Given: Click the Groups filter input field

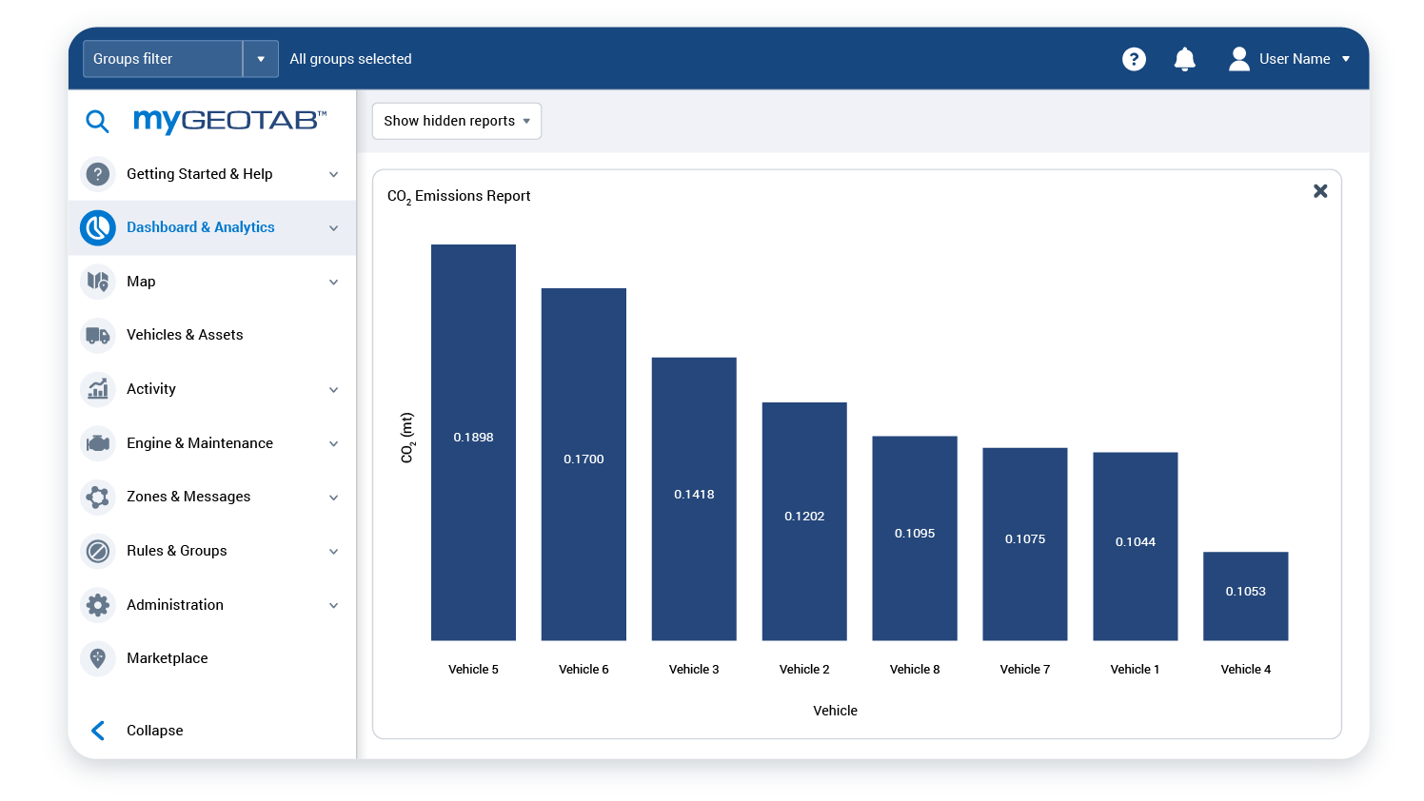Looking at the screenshot, I should tap(163, 59).
